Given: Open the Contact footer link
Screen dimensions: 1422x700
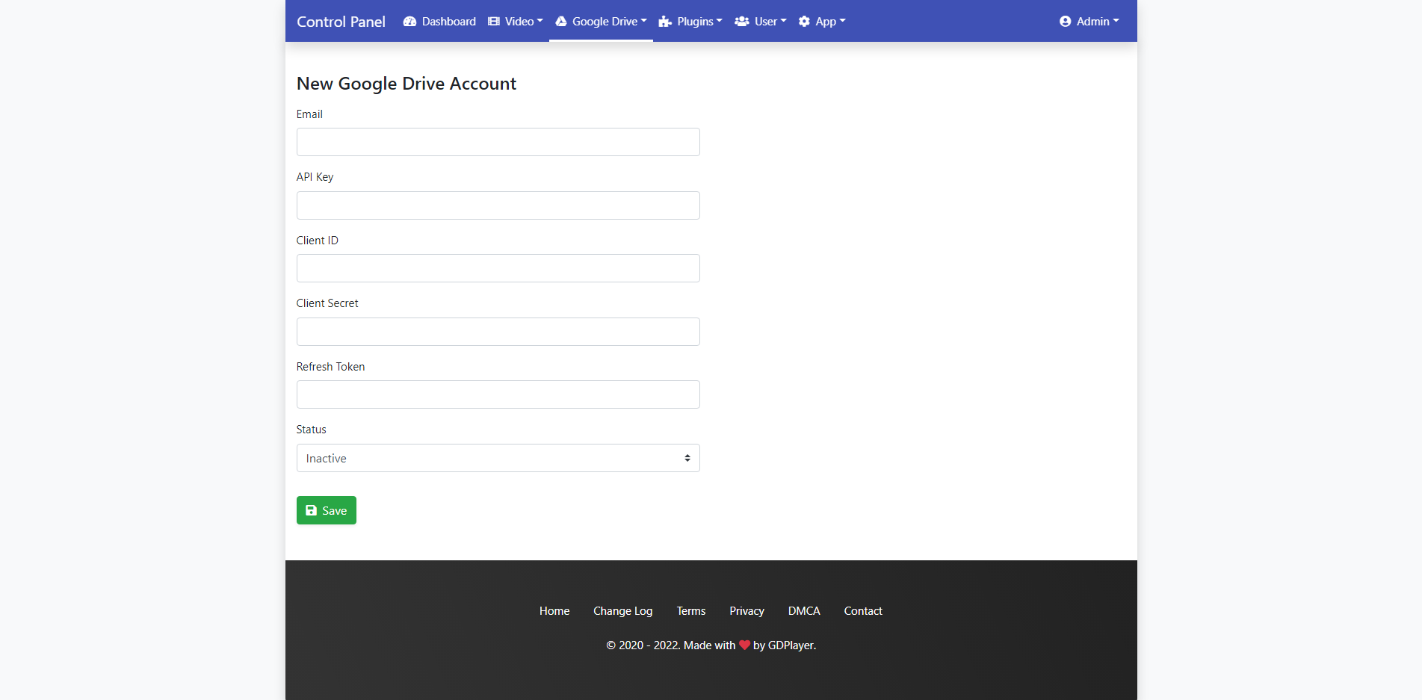Looking at the screenshot, I should coord(863,611).
